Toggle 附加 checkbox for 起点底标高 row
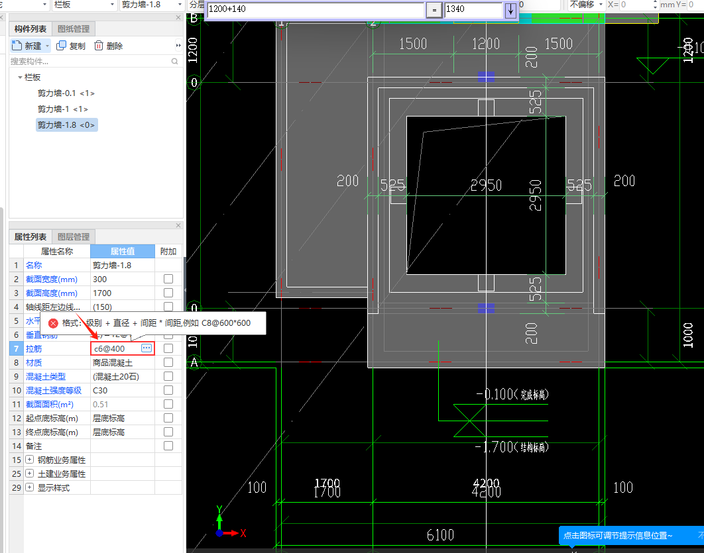 [x=168, y=418]
